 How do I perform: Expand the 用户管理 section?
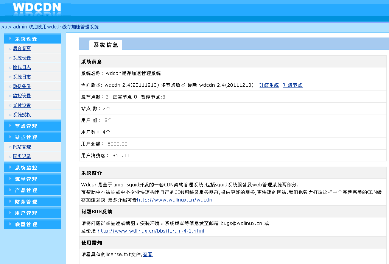tap(26, 213)
